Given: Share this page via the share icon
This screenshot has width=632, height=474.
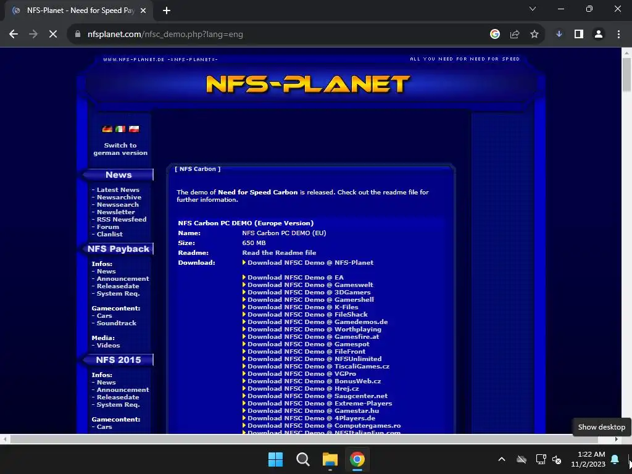Looking at the screenshot, I should tap(515, 35).
